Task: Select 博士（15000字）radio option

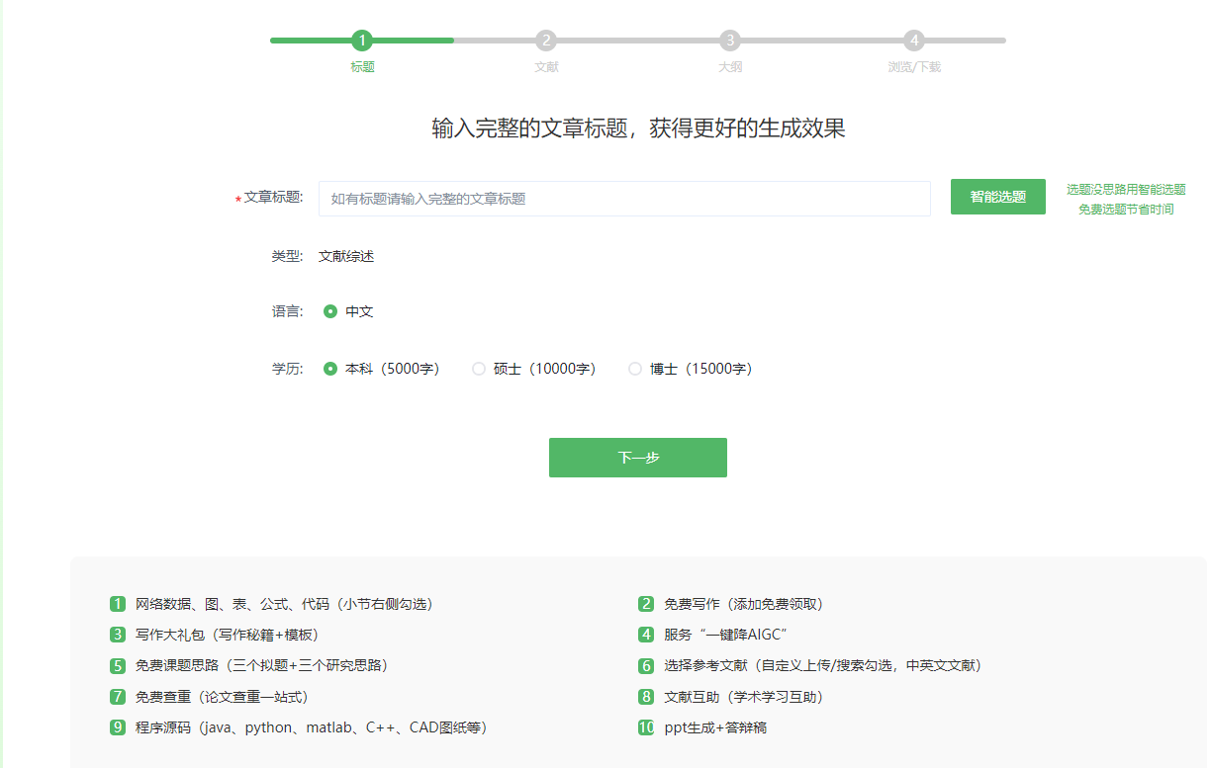Action: click(635, 369)
